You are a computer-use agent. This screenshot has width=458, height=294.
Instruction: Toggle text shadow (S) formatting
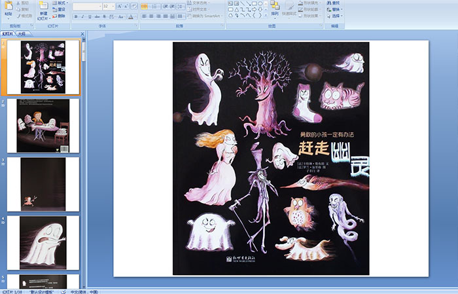[x=105, y=16]
